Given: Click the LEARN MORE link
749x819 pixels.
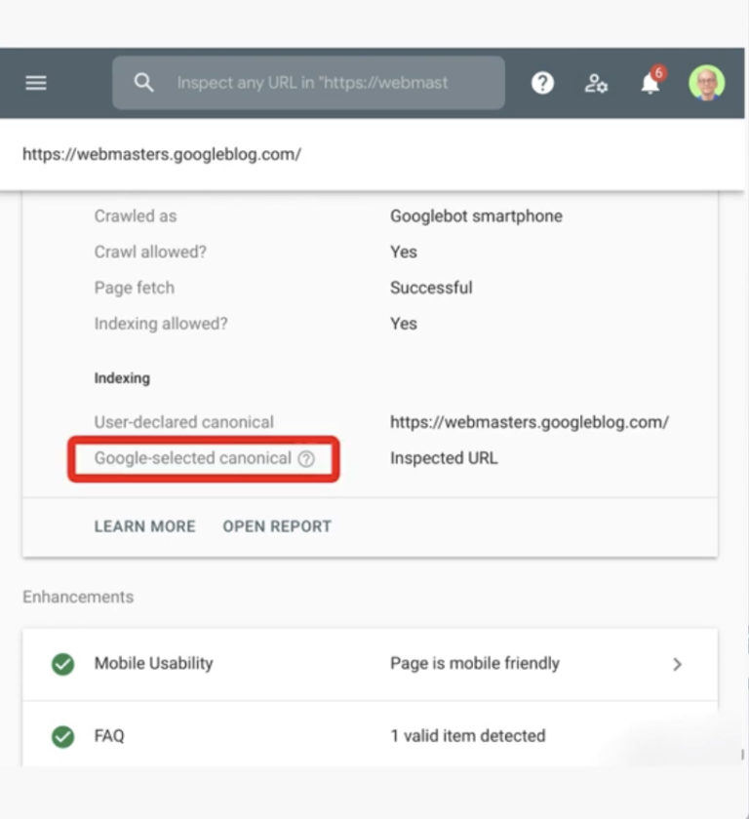Looking at the screenshot, I should [144, 526].
